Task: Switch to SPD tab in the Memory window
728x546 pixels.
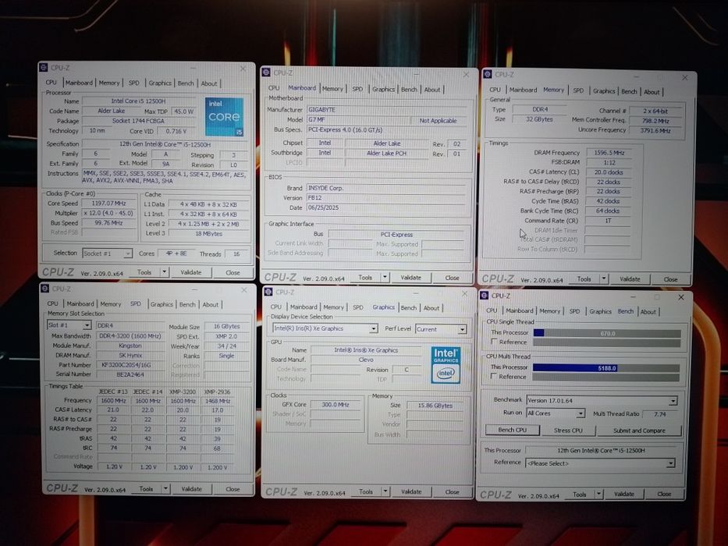Action: (578, 90)
